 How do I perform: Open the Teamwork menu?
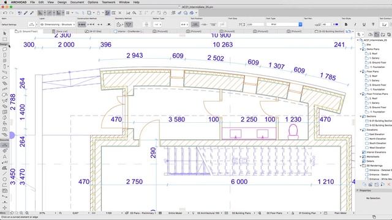coord(108,2)
